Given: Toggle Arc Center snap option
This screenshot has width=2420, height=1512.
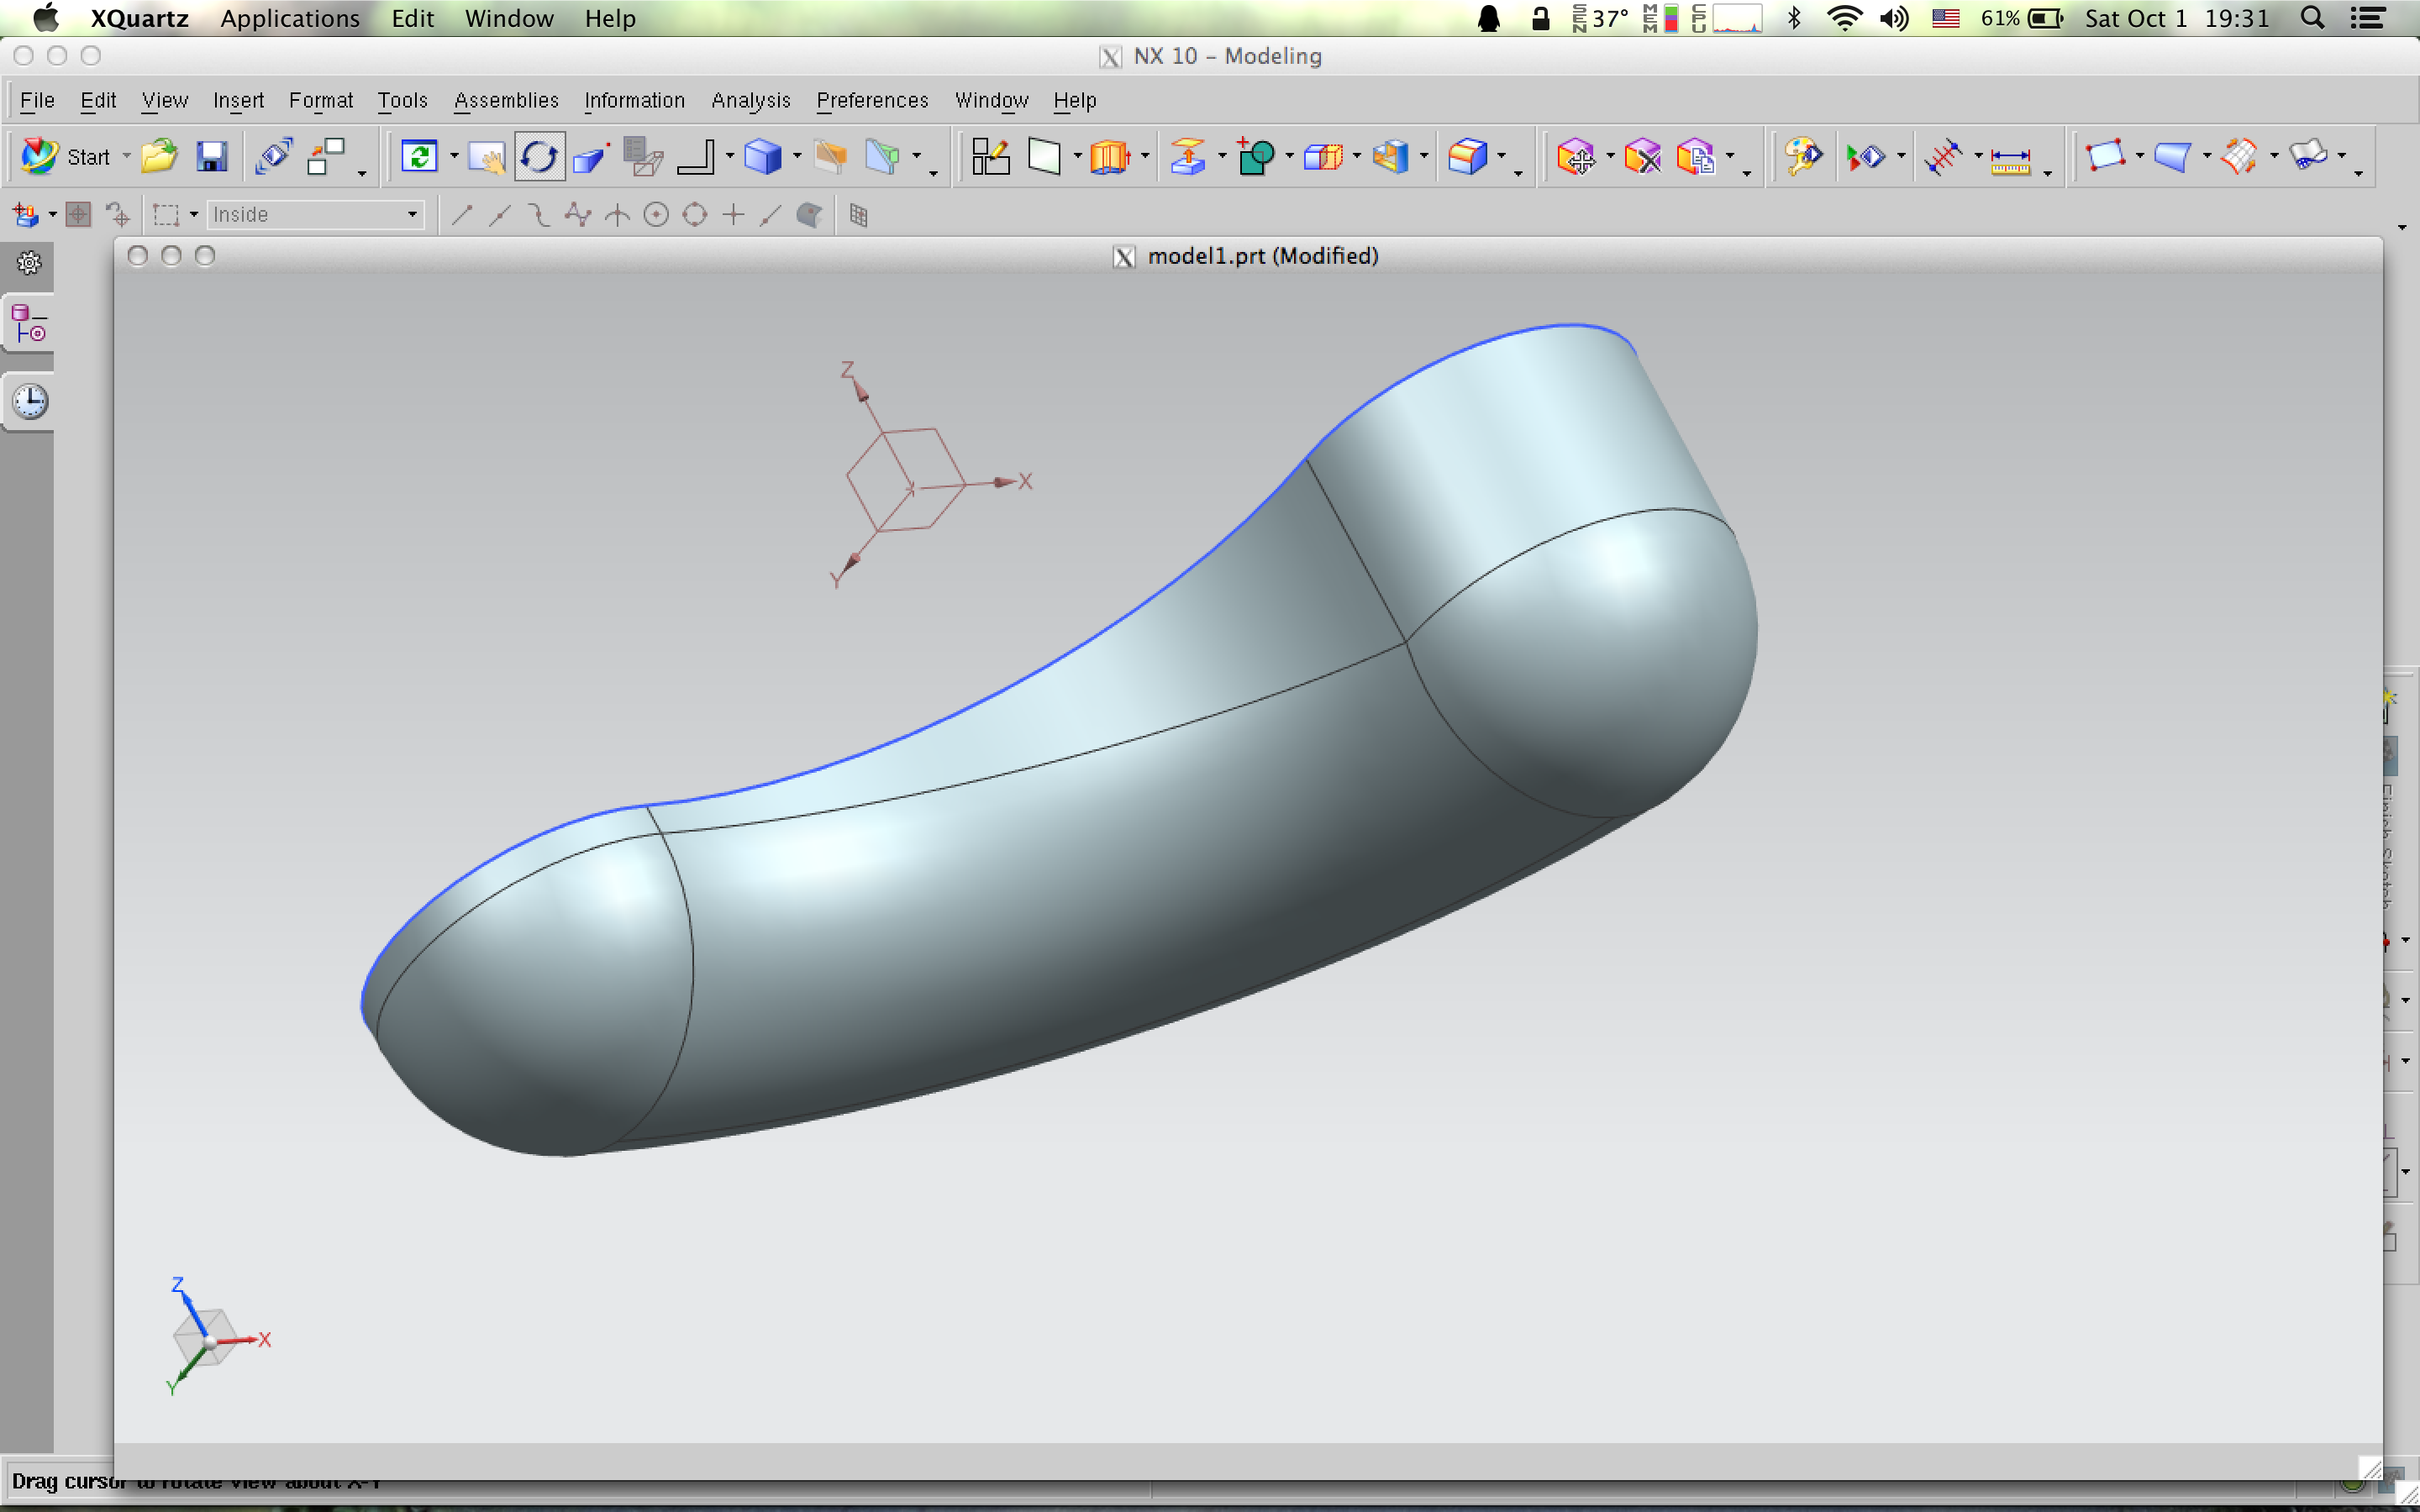Looking at the screenshot, I should (x=656, y=215).
